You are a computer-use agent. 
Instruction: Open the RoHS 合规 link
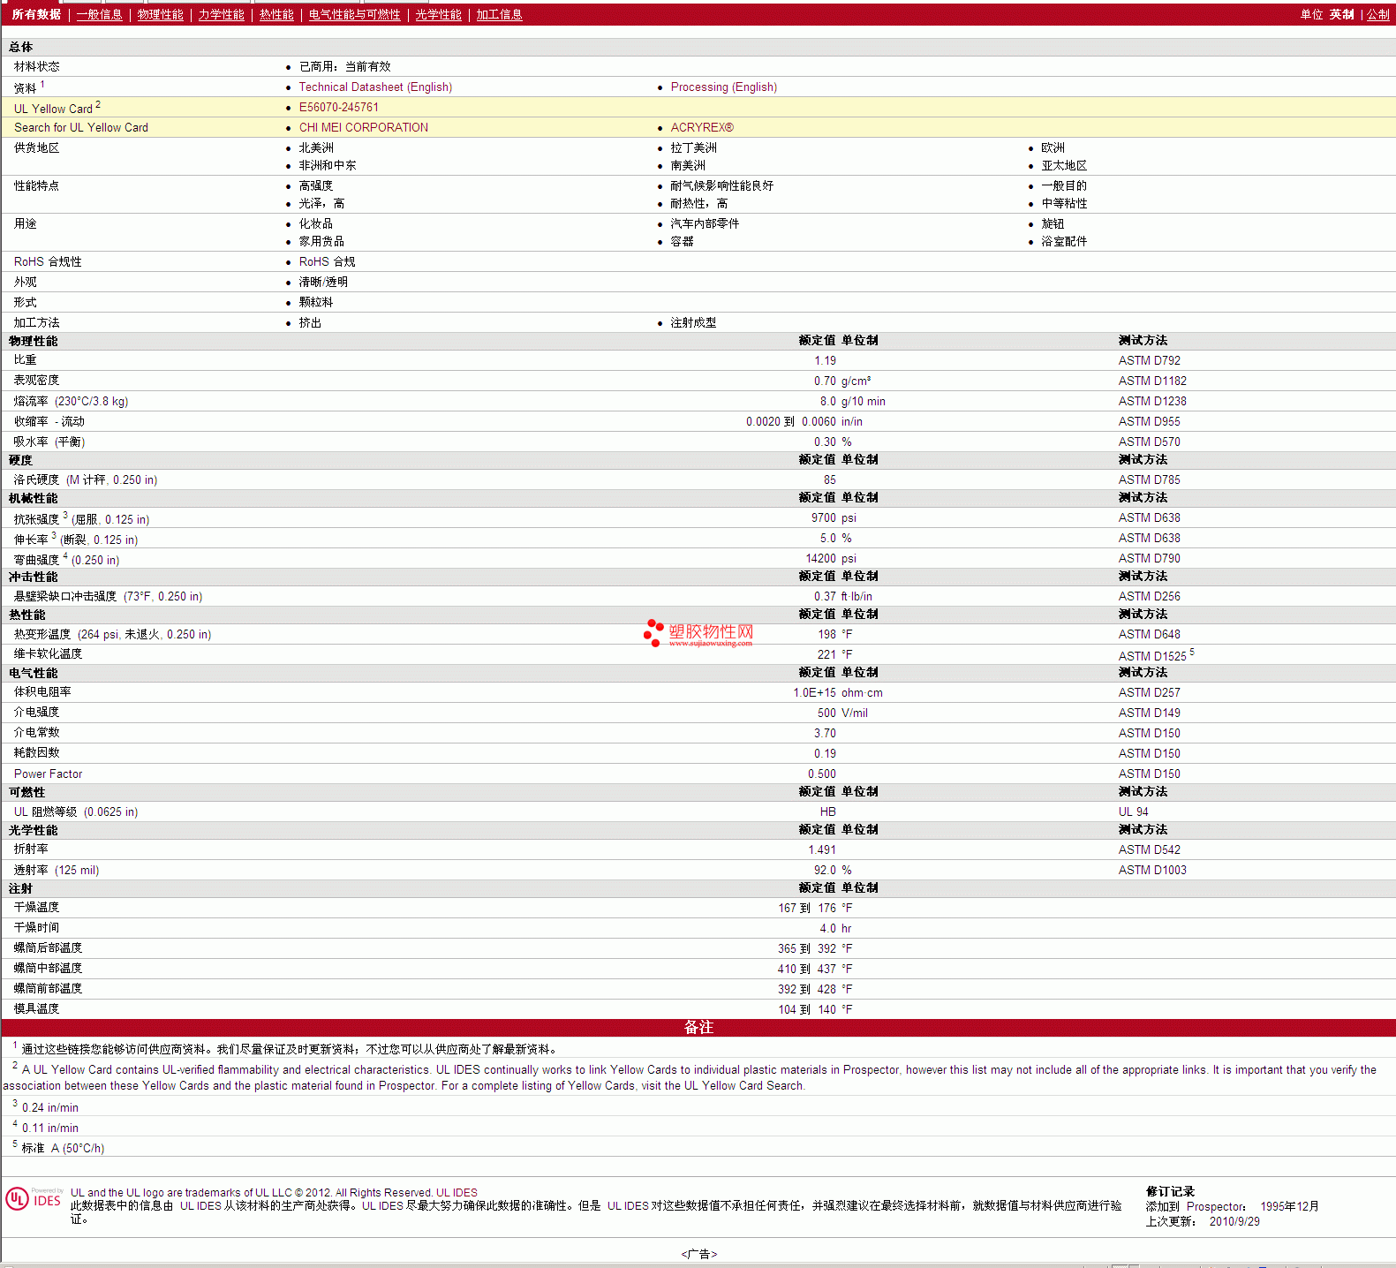pyautogui.click(x=327, y=262)
